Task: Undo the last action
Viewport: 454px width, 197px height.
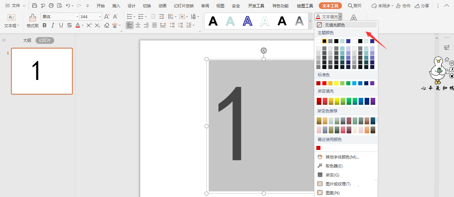Action: pyautogui.click(x=68, y=6)
